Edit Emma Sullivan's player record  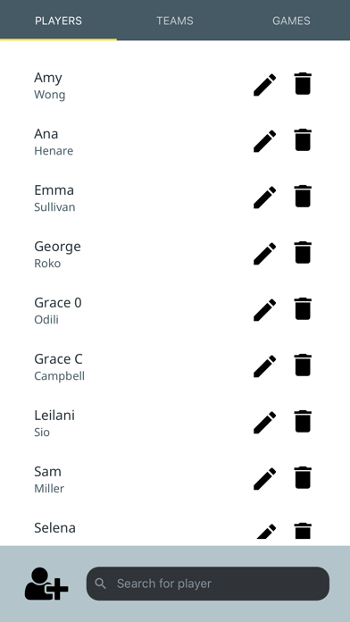pyautogui.click(x=265, y=198)
